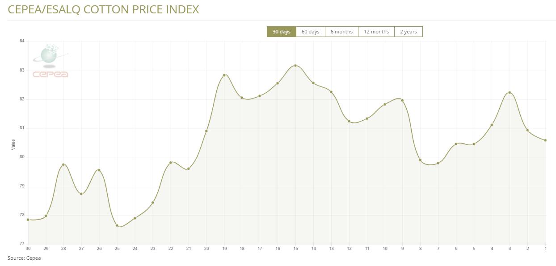The image size is (556, 266).
Task: Click the first data point at day 30
Action: (28, 220)
